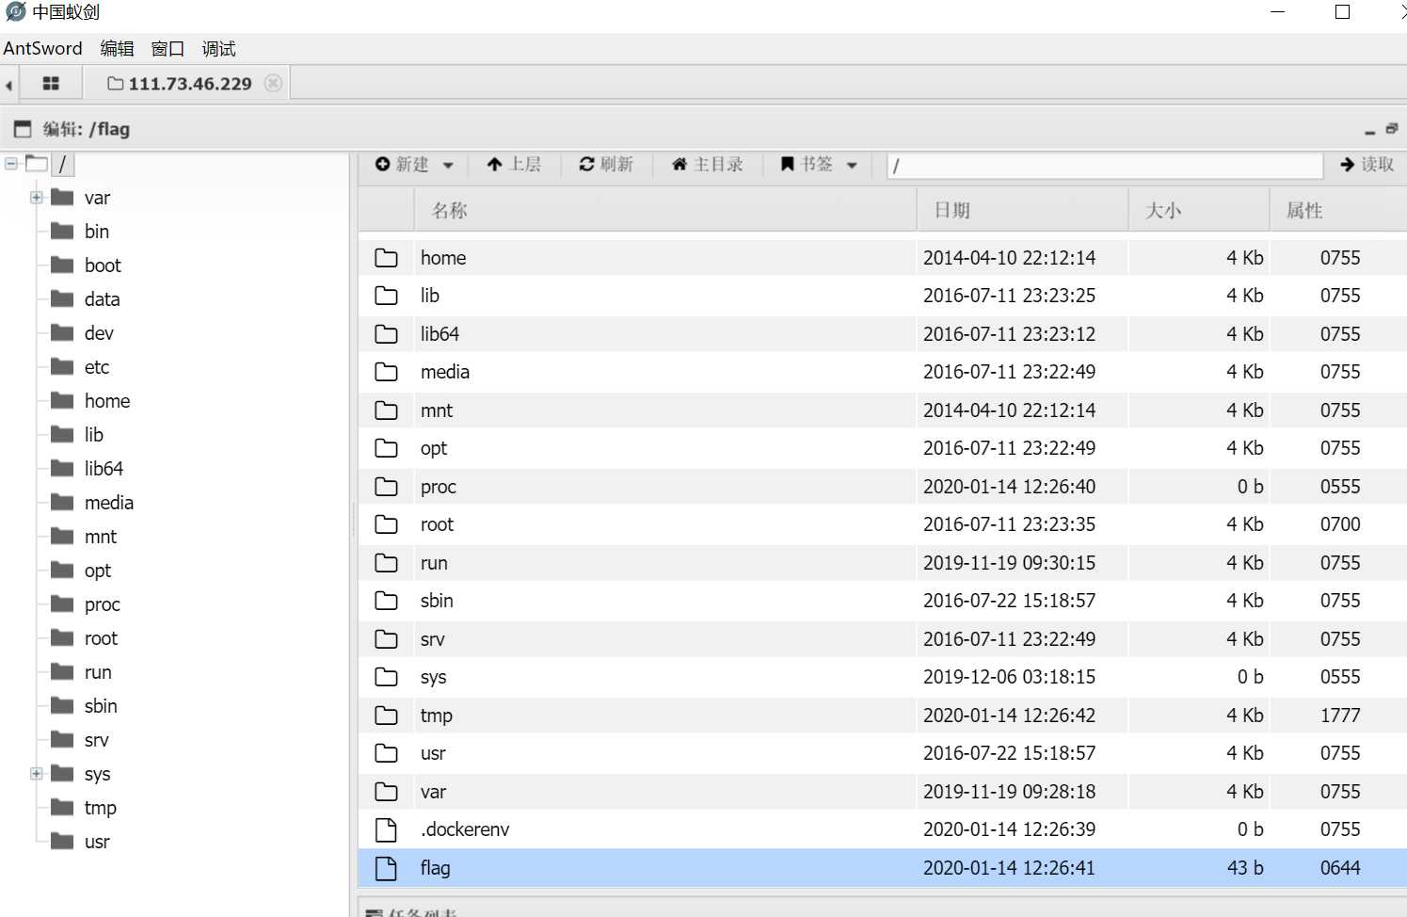Select the .dockerenv file name

point(465,829)
